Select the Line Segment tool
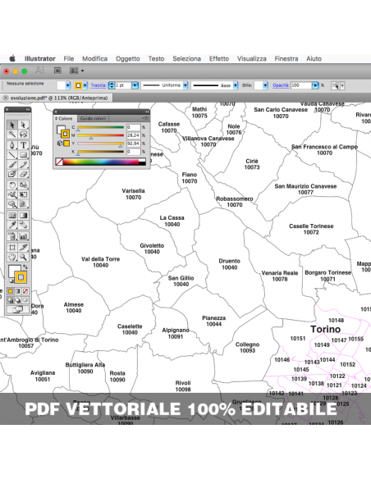371x479 pixels. tap(12, 155)
